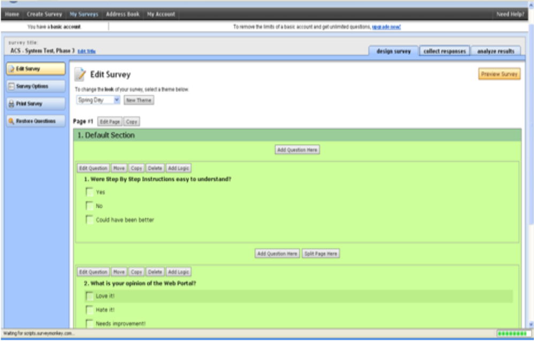Screen dimensions: 534x341
Task: Click Add Logic for question 1
Action: click(x=178, y=168)
